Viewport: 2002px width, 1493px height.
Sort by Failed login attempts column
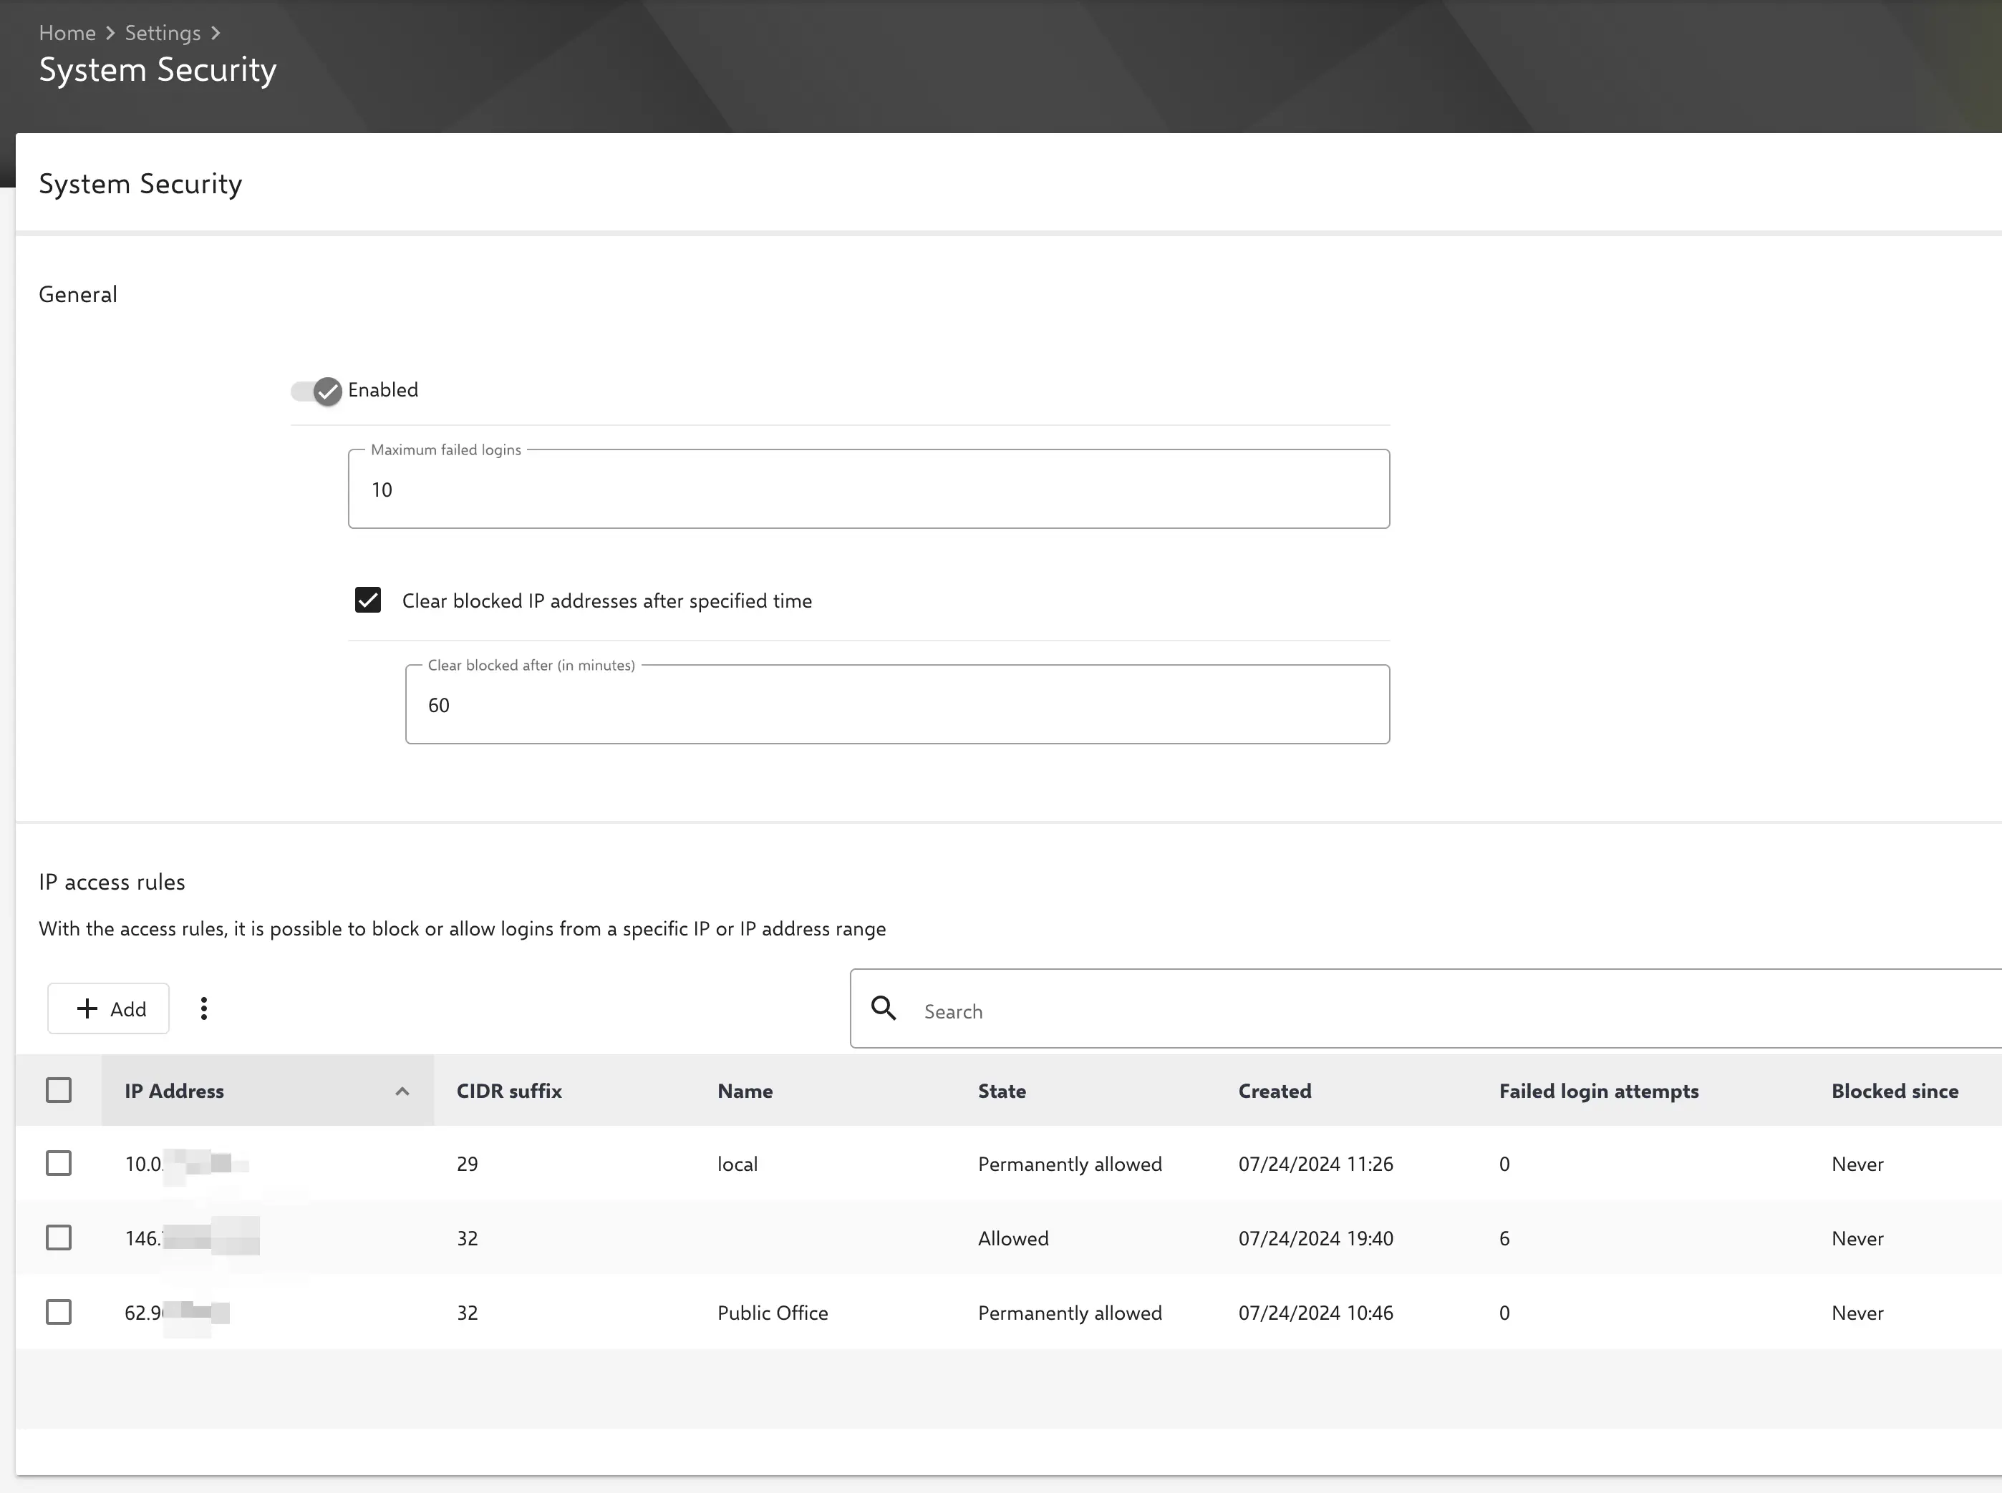pyautogui.click(x=1599, y=1091)
